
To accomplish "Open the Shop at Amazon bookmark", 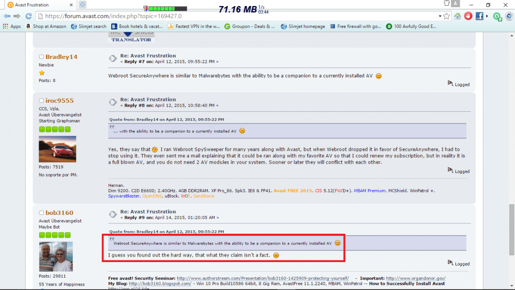I will click(46, 26).
